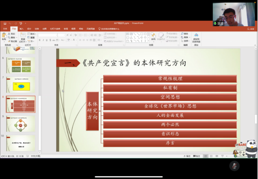This screenshot has width=258, height=179.
Task: Click the Find magnifier icon
Action: (182, 34)
